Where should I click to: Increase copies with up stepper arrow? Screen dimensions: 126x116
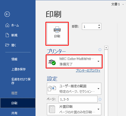tap(99, 25)
